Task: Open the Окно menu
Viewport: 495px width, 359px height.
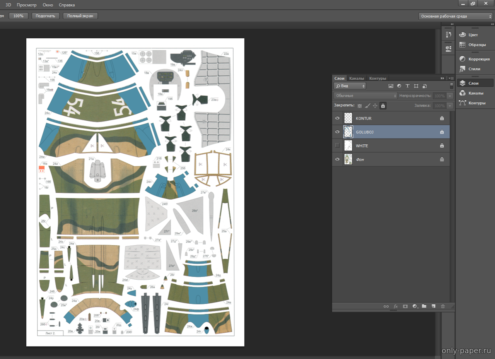Action: pyautogui.click(x=48, y=5)
